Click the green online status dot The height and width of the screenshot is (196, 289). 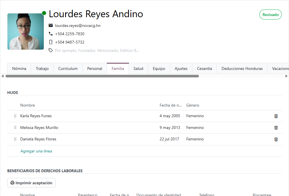(44, 13)
